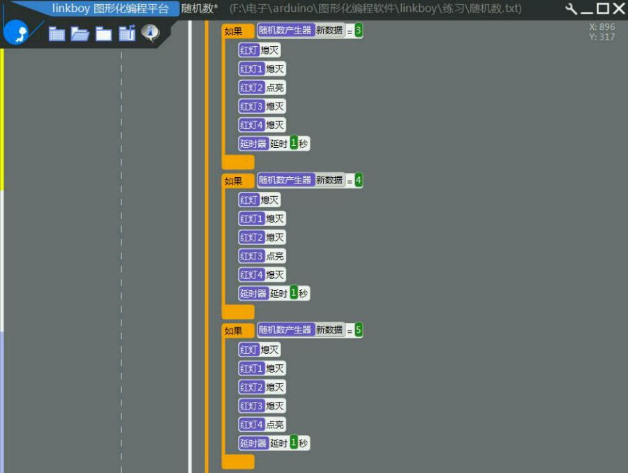
Task: Select 红灯3 熄灭 in the equals-3 block
Action: pos(262,106)
